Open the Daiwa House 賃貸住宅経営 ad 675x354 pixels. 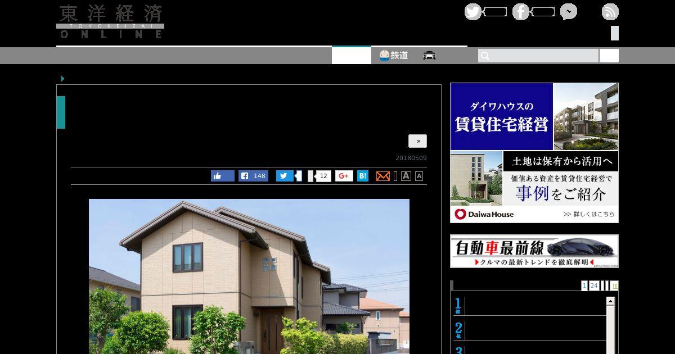534,153
